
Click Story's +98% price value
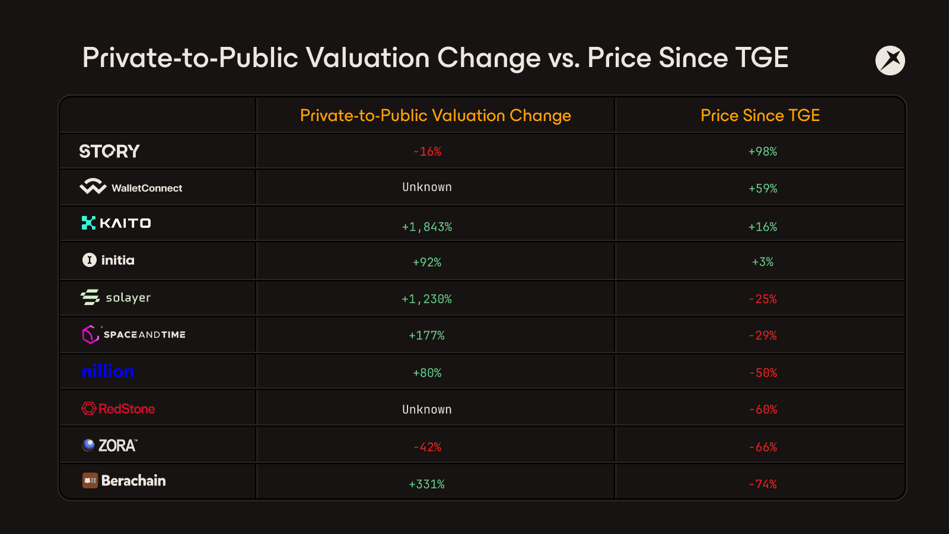tap(763, 151)
